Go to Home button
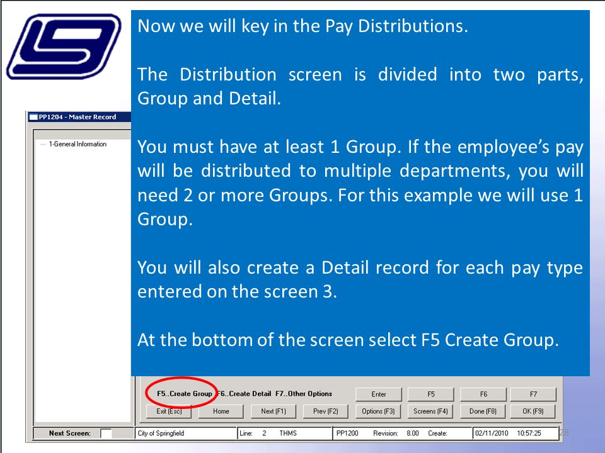Image resolution: width=605 pixels, height=453 pixels. click(x=221, y=411)
